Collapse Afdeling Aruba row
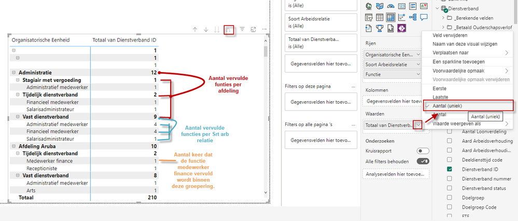Image resolution: width=518 pixels, height=221 pixels. click(13, 146)
